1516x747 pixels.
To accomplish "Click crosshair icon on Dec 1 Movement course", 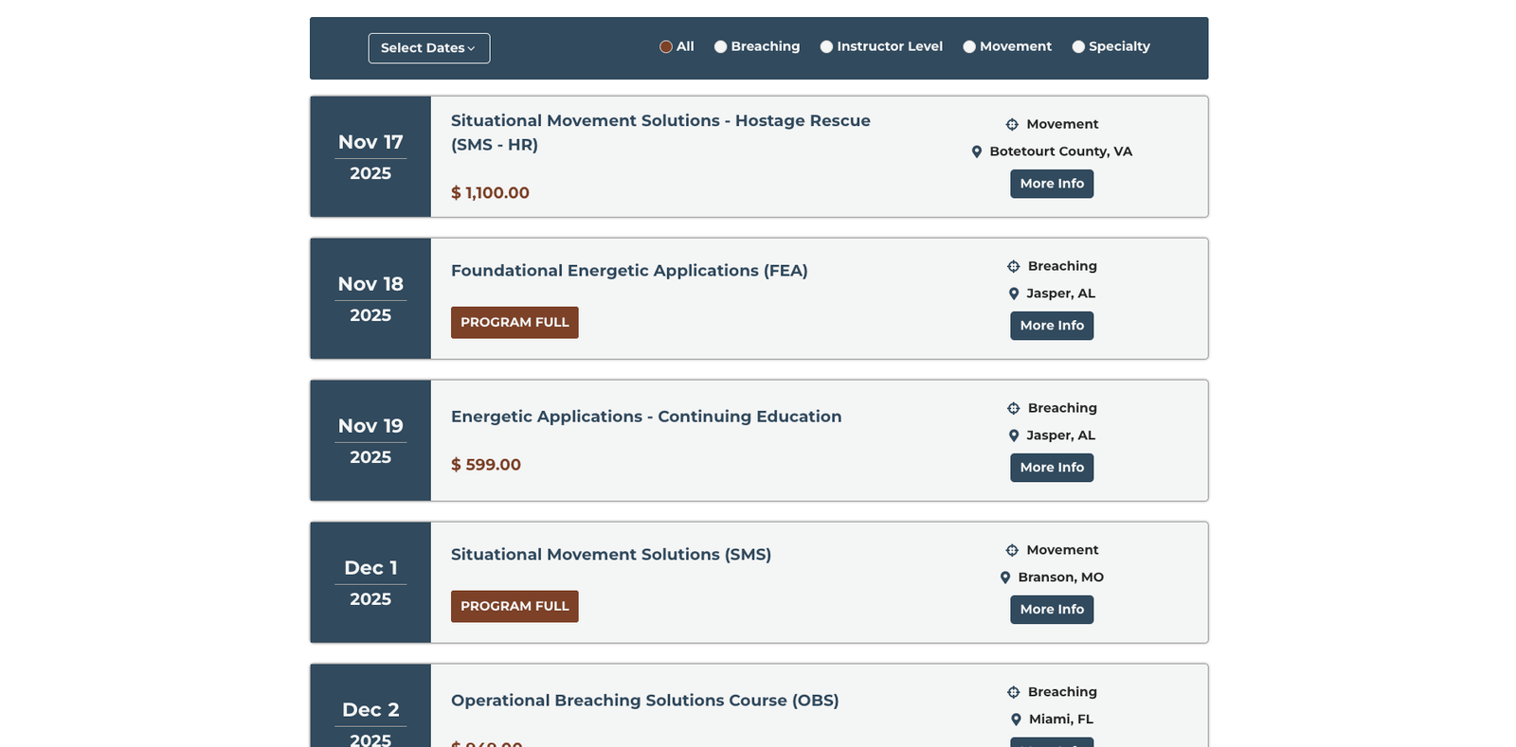I will click(x=1012, y=550).
